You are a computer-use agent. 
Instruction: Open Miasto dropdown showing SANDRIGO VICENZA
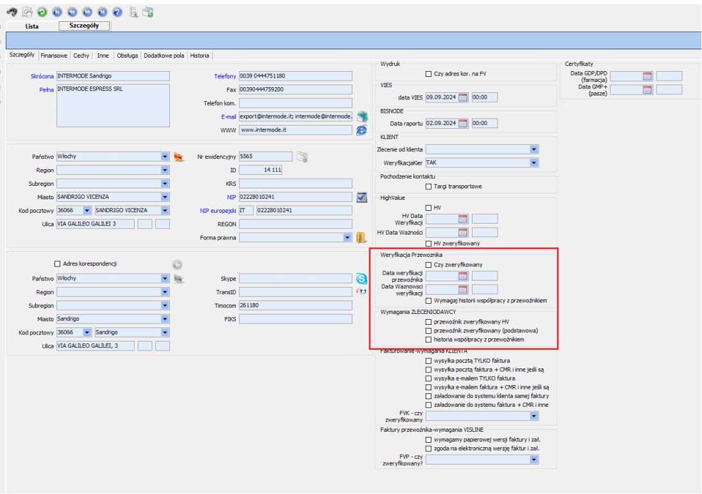click(165, 197)
